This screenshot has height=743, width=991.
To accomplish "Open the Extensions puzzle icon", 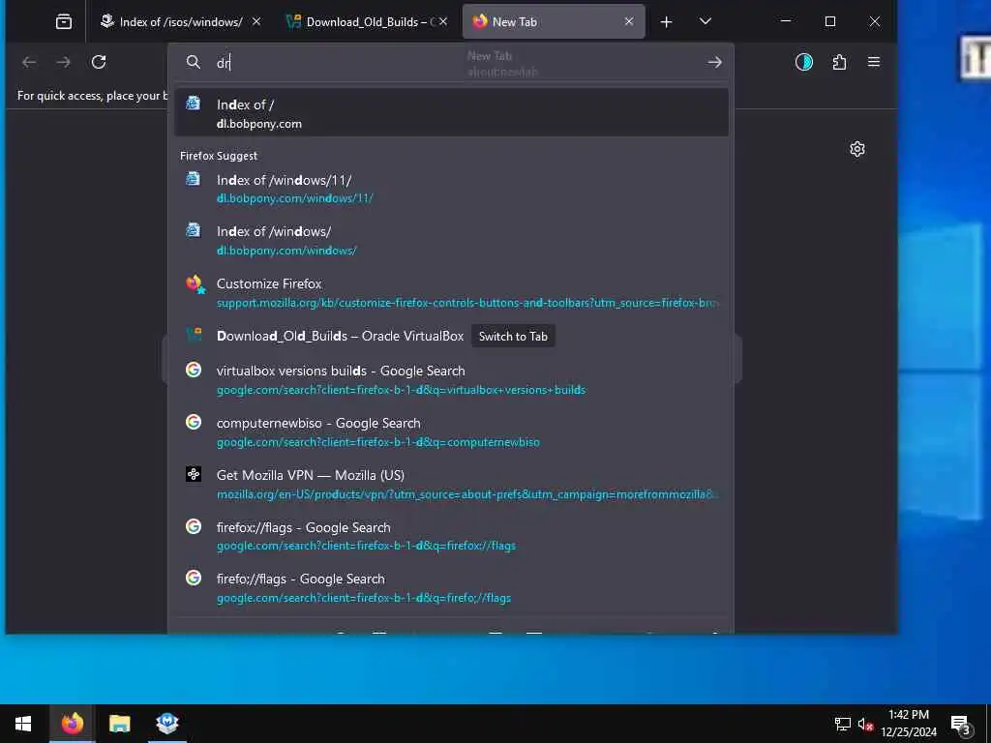I will tap(839, 62).
